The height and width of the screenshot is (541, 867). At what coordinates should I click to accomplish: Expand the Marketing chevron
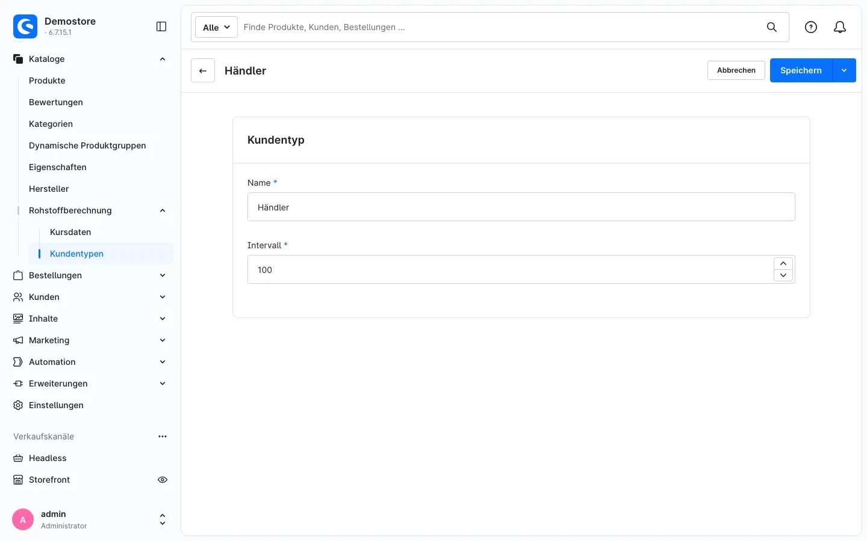pos(163,340)
